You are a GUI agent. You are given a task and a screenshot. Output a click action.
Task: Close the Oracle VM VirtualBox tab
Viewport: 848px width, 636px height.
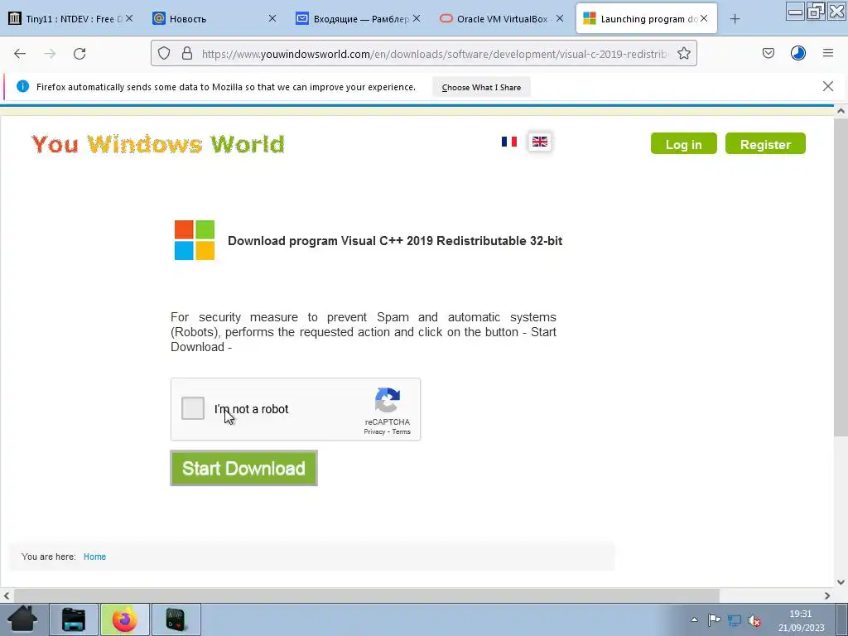560,18
